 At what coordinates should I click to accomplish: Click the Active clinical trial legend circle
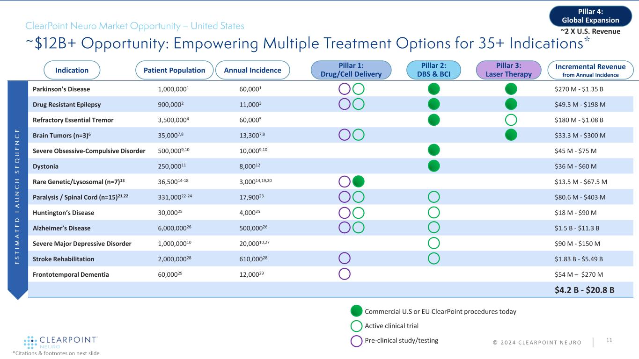point(357,326)
